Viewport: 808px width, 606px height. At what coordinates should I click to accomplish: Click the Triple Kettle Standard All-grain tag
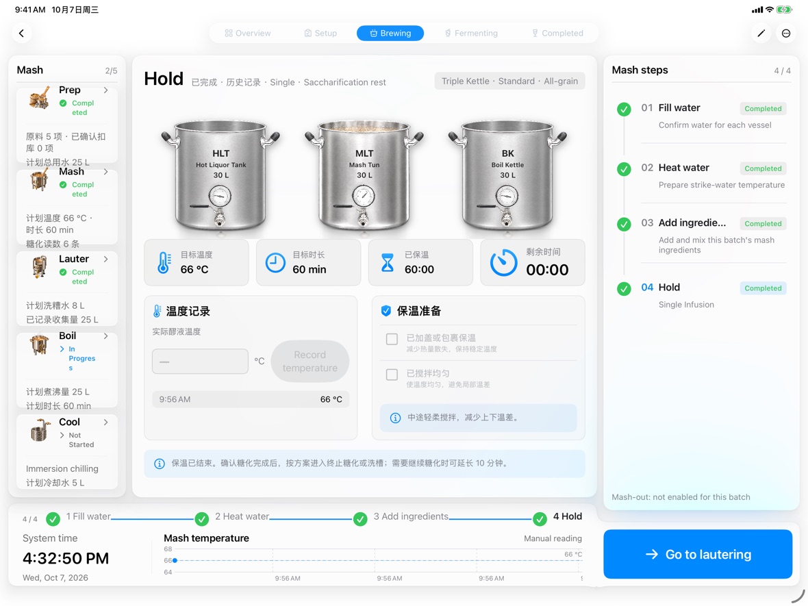pos(509,81)
